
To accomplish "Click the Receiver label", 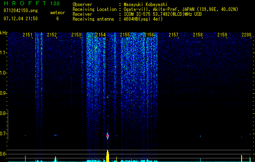I will 82,14.
